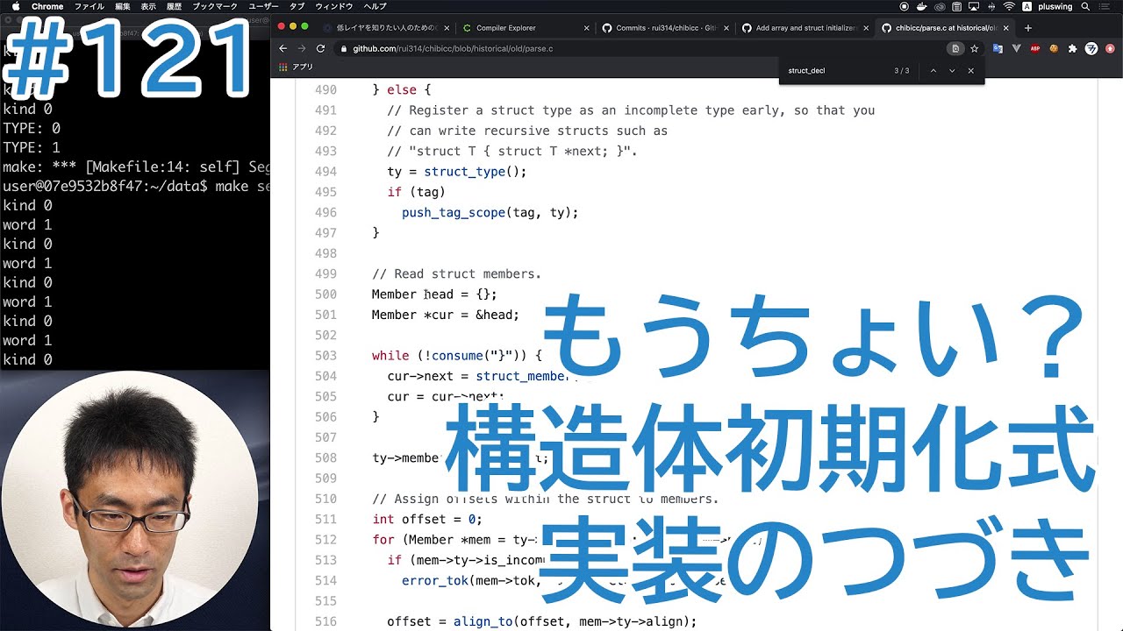Switch to the 低レイヤを知りたい人のための tab
1123x631 pixels.
pyautogui.click(x=386, y=28)
